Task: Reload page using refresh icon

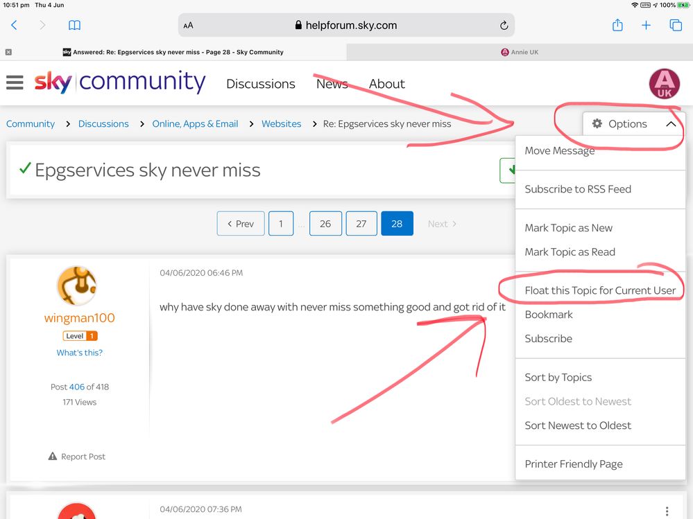Action: (x=504, y=26)
